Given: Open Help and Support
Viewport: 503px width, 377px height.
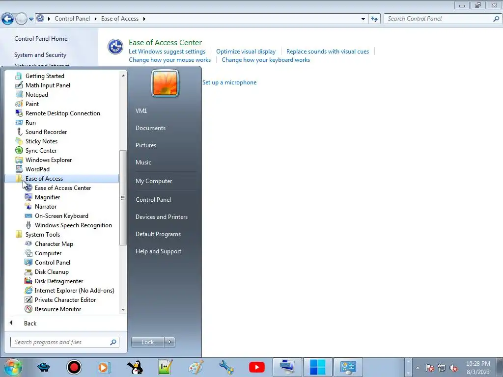Looking at the screenshot, I should click(x=158, y=251).
